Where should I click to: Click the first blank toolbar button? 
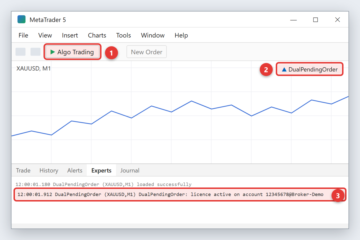(x=20, y=52)
